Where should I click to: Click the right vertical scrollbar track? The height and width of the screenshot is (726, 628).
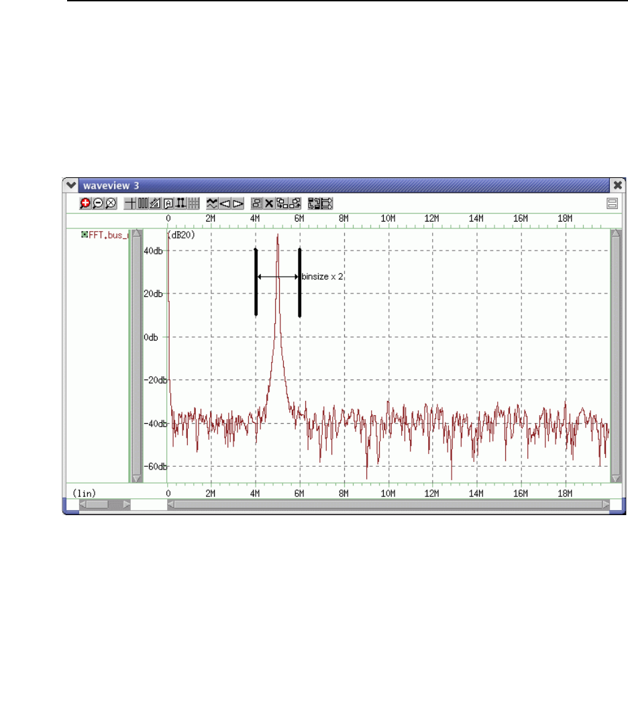click(615, 355)
